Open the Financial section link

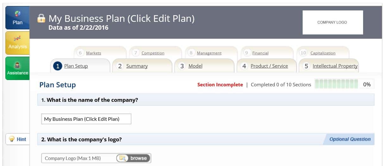pyautogui.click(x=260, y=53)
